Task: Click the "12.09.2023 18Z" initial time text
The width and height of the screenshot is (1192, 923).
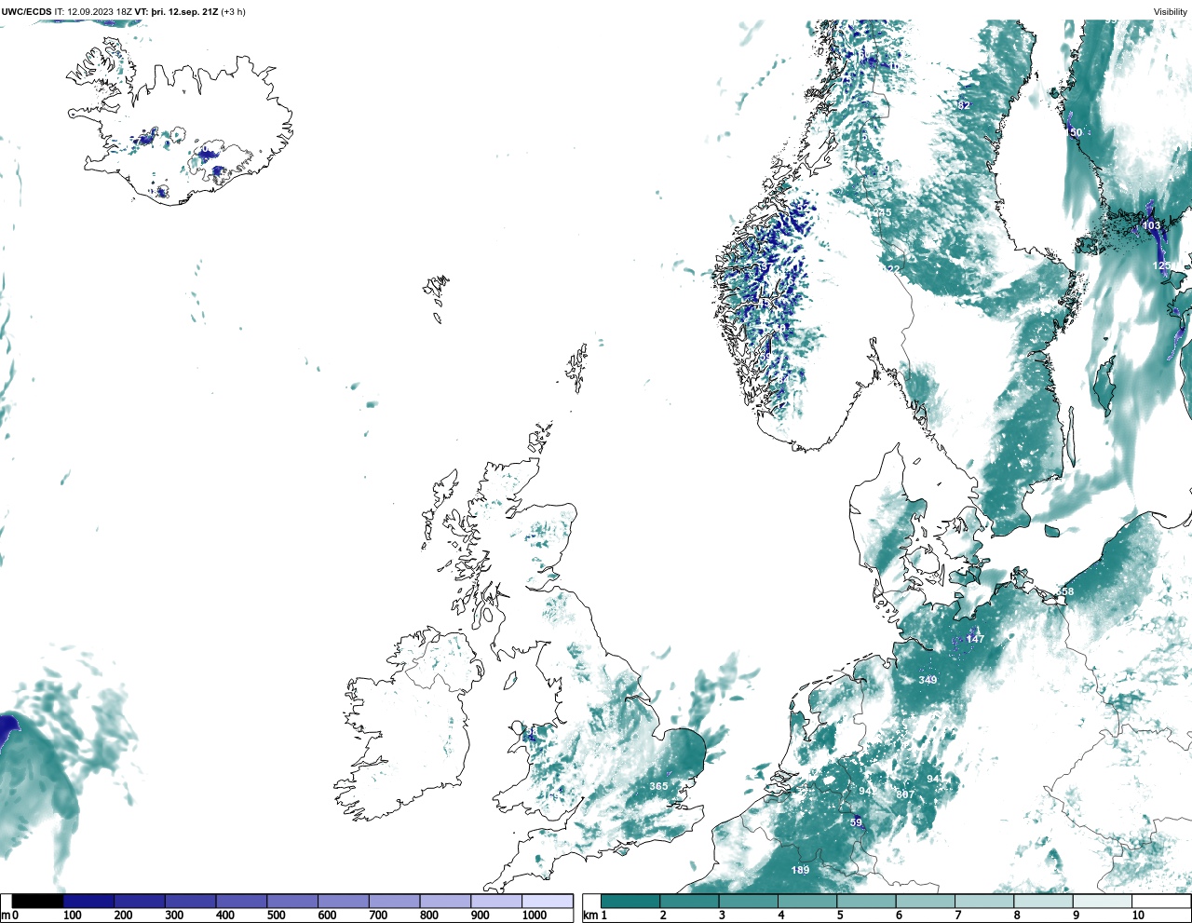Action: [x=100, y=12]
